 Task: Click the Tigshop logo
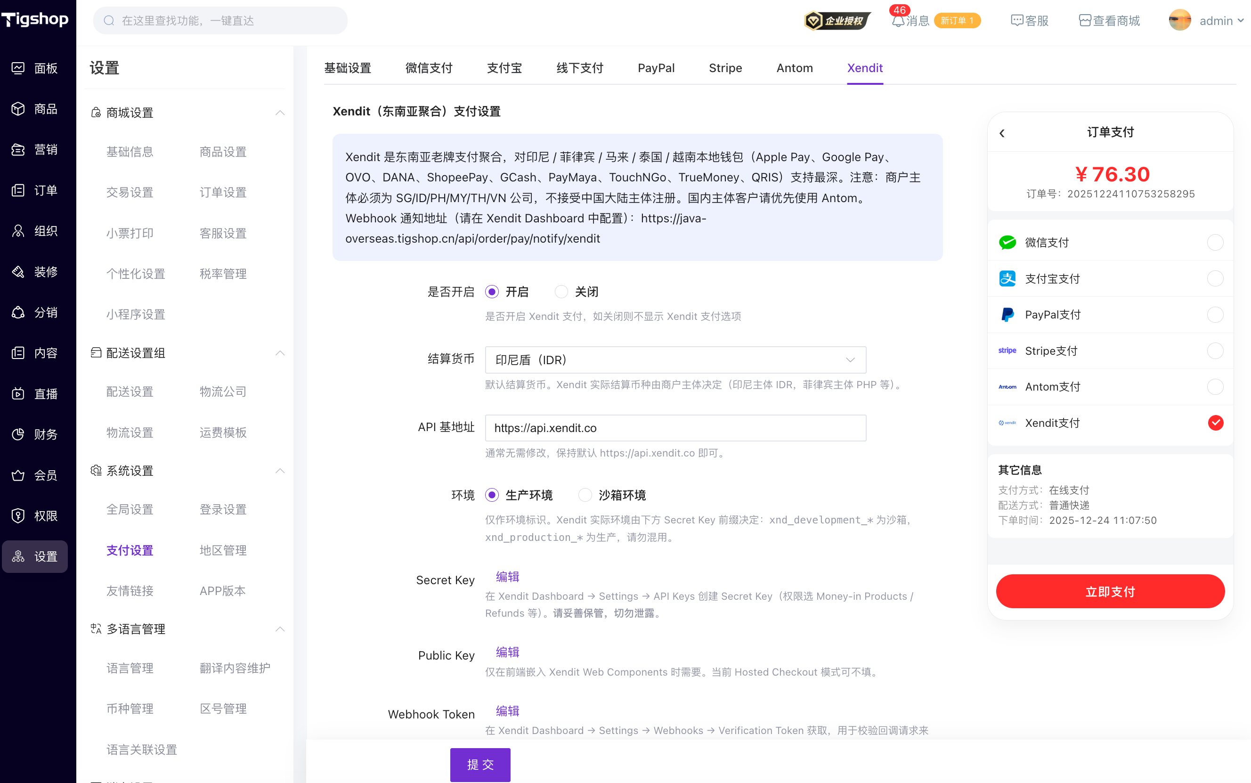tap(35, 20)
